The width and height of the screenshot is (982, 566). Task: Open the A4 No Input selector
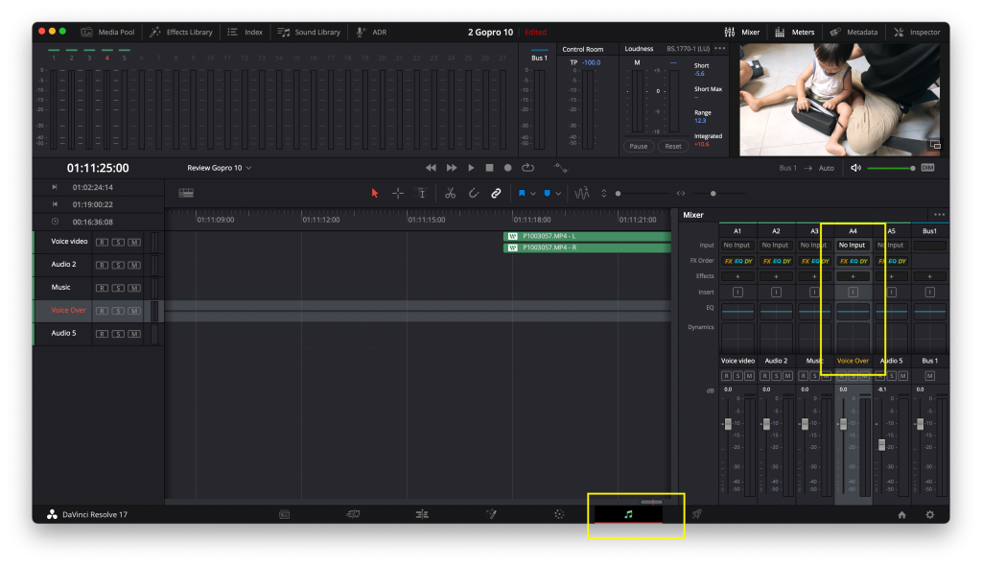(852, 246)
